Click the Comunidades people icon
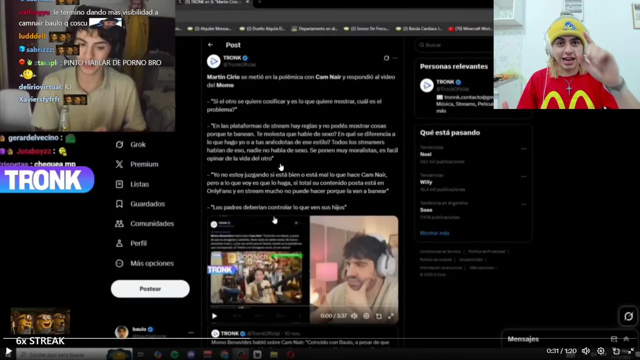The width and height of the screenshot is (640, 360). coord(119,223)
